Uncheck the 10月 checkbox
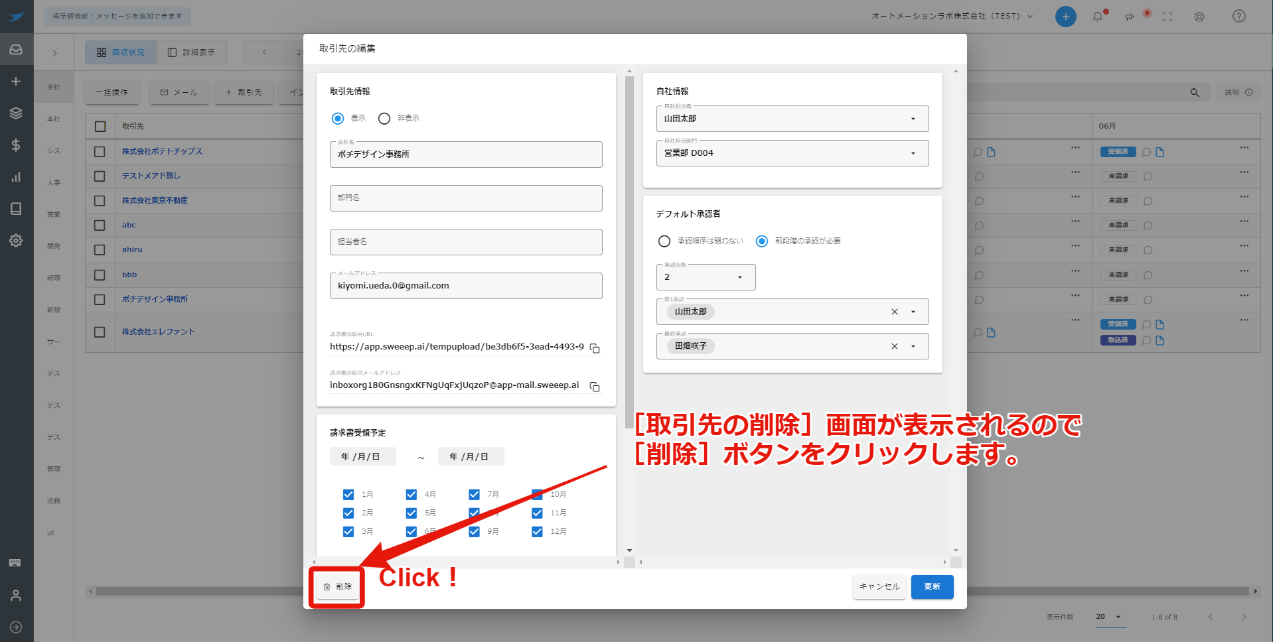Image resolution: width=1273 pixels, height=642 pixels. point(537,494)
